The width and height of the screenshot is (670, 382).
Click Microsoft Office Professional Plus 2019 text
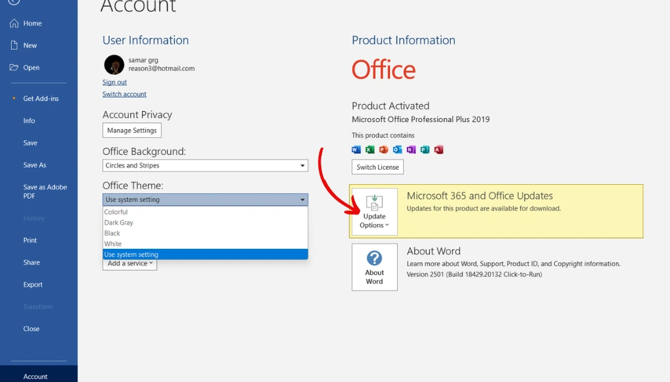pyautogui.click(x=421, y=119)
